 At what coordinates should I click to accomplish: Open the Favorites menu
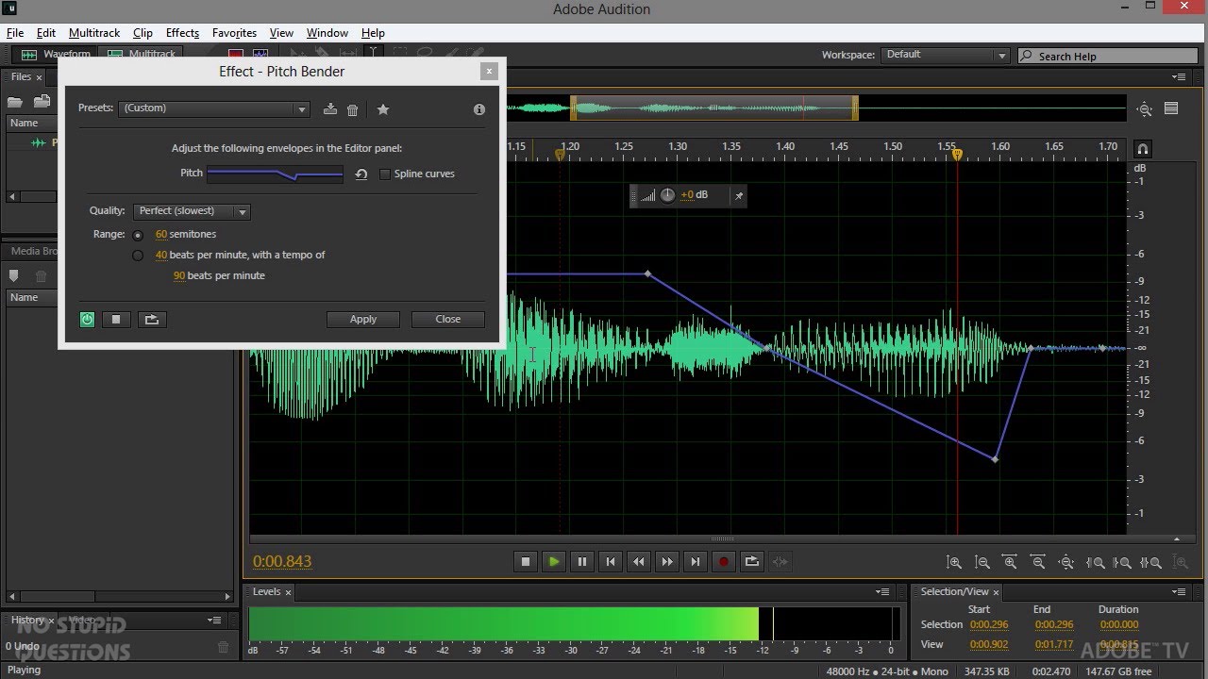(234, 33)
